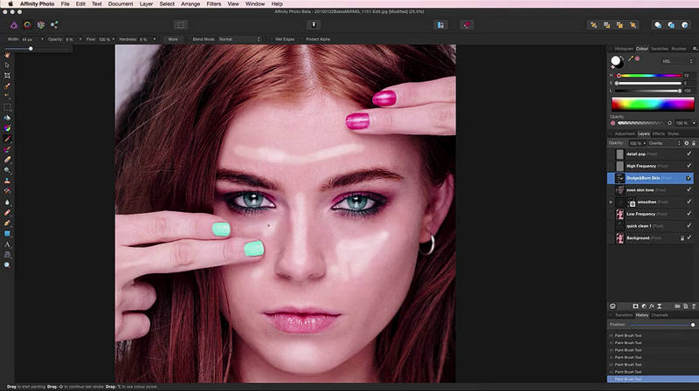Open the Filters menu
The width and height of the screenshot is (699, 391).
pyautogui.click(x=213, y=3)
